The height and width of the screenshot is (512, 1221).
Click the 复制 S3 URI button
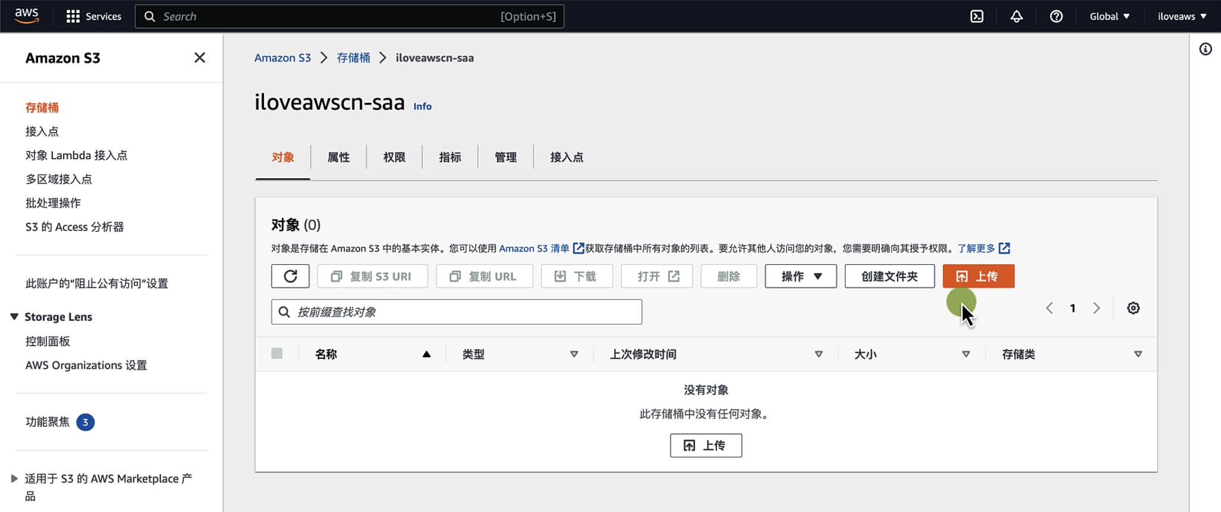tap(373, 276)
